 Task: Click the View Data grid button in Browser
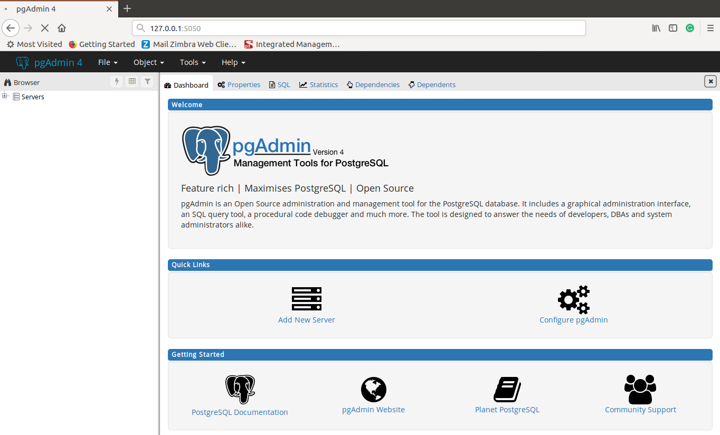pyautogui.click(x=132, y=82)
